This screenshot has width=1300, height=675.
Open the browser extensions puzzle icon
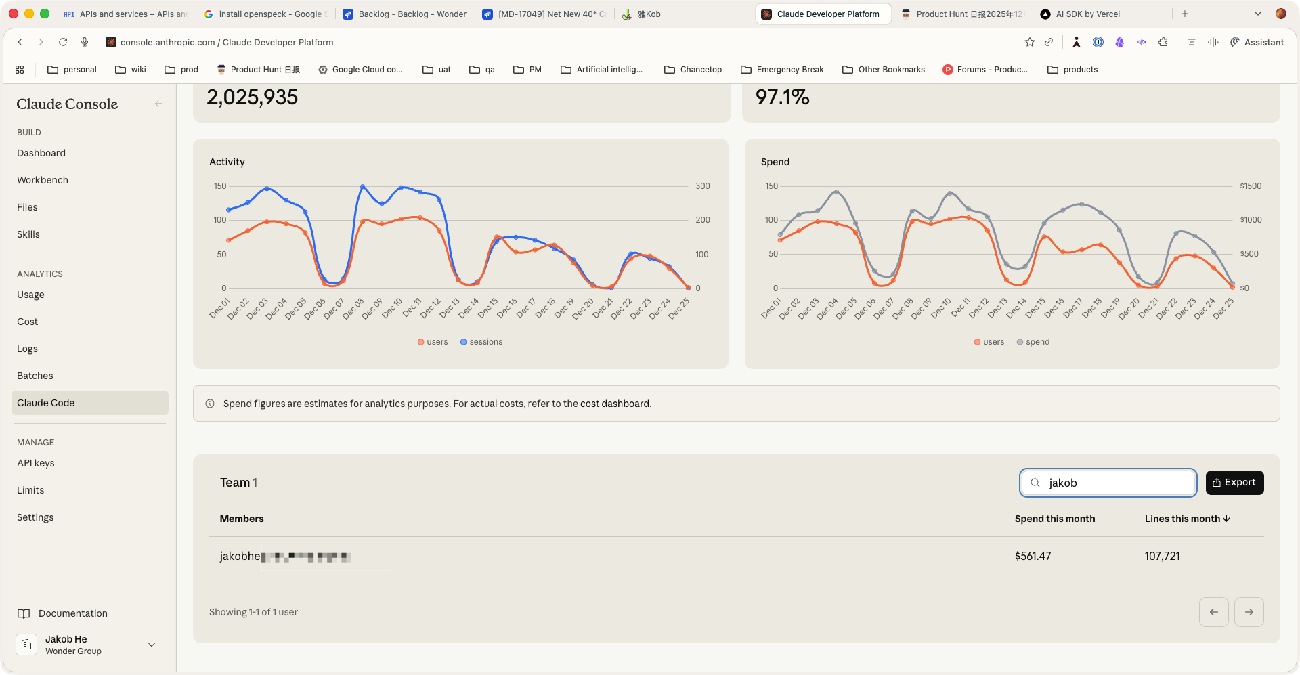pyautogui.click(x=1163, y=42)
